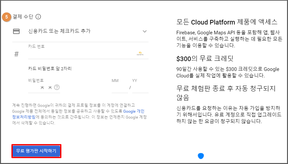Screen dimensions: 288x164
Task: Click the blue shield icon at the bottom
Action: pyautogui.click(x=201, y=156)
